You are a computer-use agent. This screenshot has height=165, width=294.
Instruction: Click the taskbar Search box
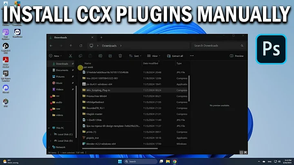[x=140, y=161]
